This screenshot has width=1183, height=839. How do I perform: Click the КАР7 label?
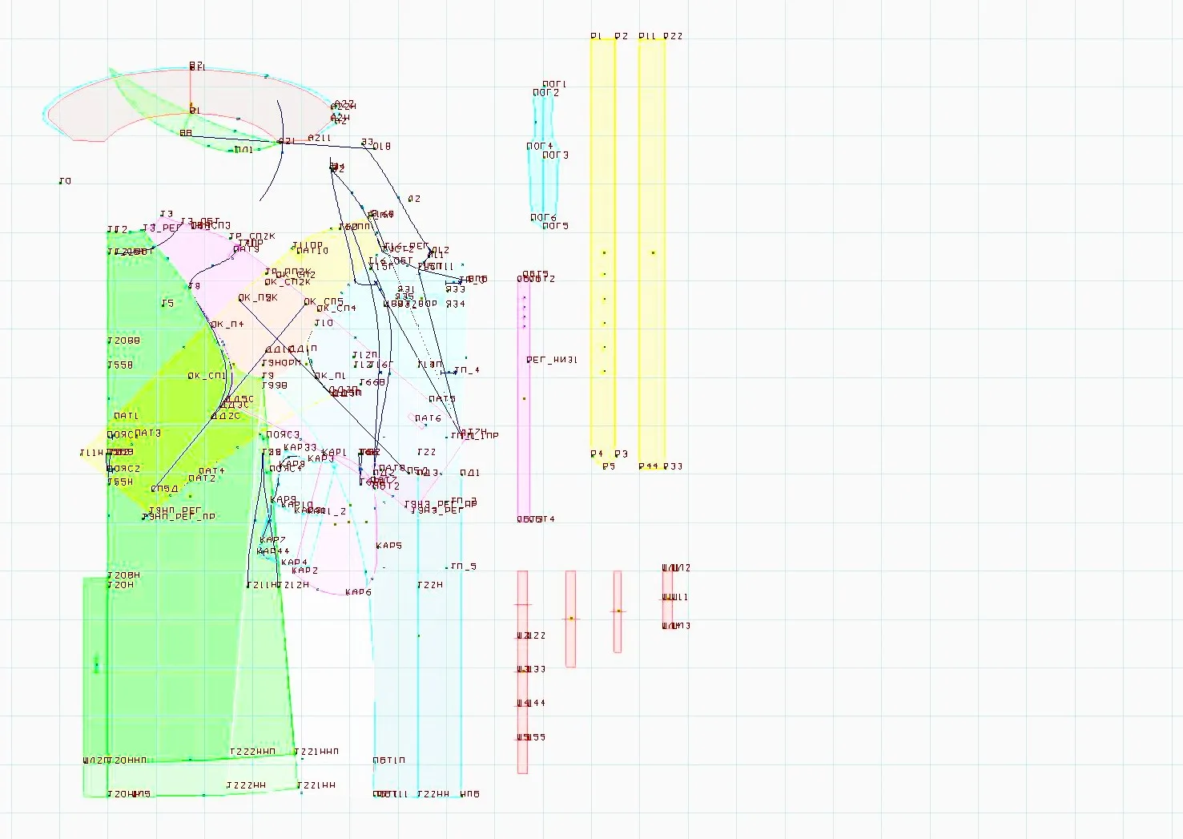272,540
